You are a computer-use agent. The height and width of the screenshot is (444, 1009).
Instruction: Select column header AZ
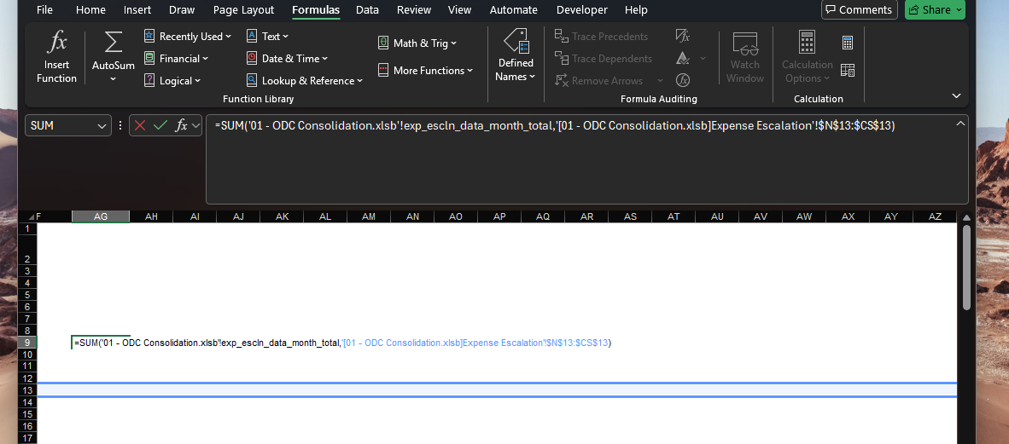(x=935, y=216)
